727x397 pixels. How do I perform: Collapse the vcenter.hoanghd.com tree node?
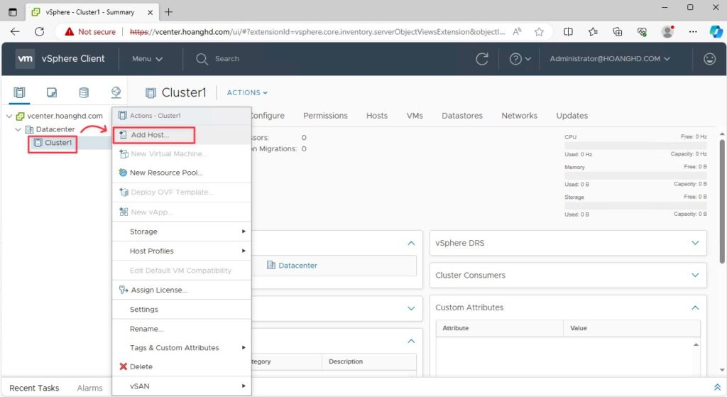tap(9, 116)
